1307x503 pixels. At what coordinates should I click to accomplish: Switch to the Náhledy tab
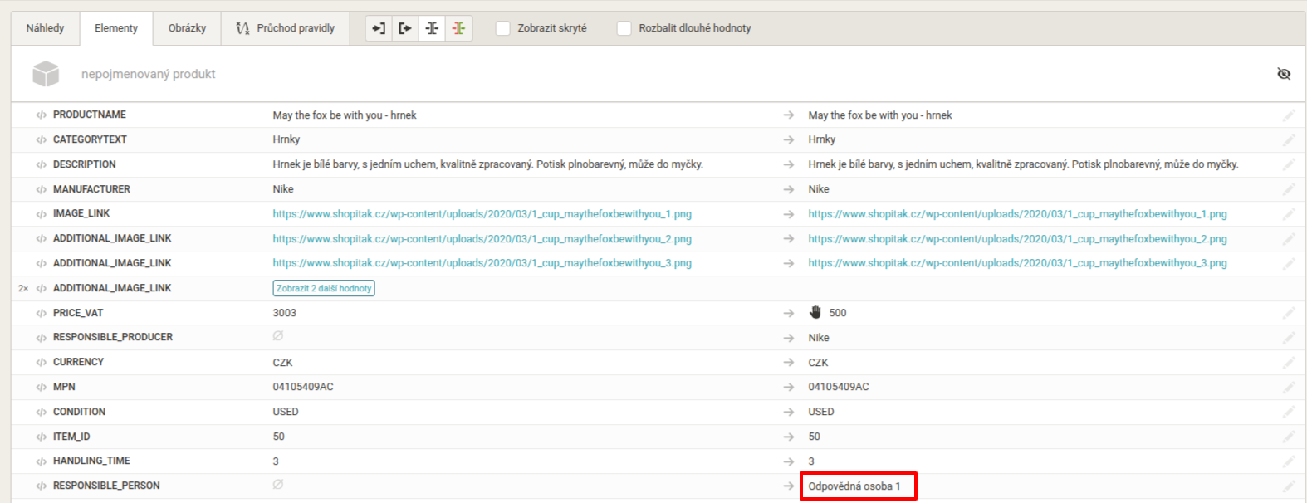[45, 28]
